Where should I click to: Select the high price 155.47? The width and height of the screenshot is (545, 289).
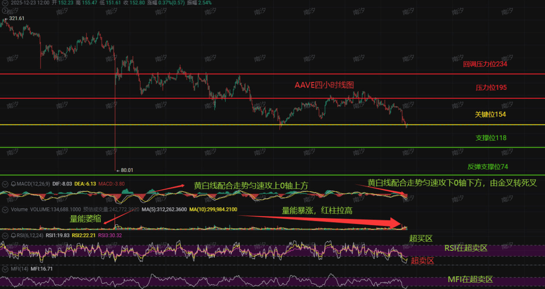coord(89,3)
